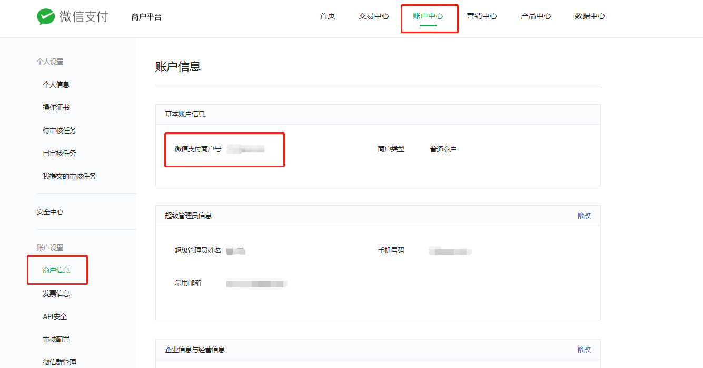Click the 微信支付商户号 label

[x=198, y=149]
